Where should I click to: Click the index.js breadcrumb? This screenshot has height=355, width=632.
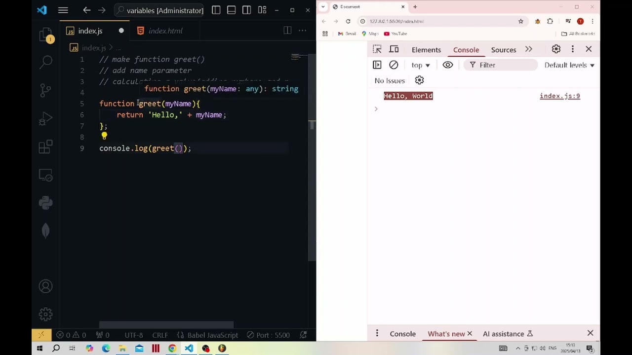point(88,48)
